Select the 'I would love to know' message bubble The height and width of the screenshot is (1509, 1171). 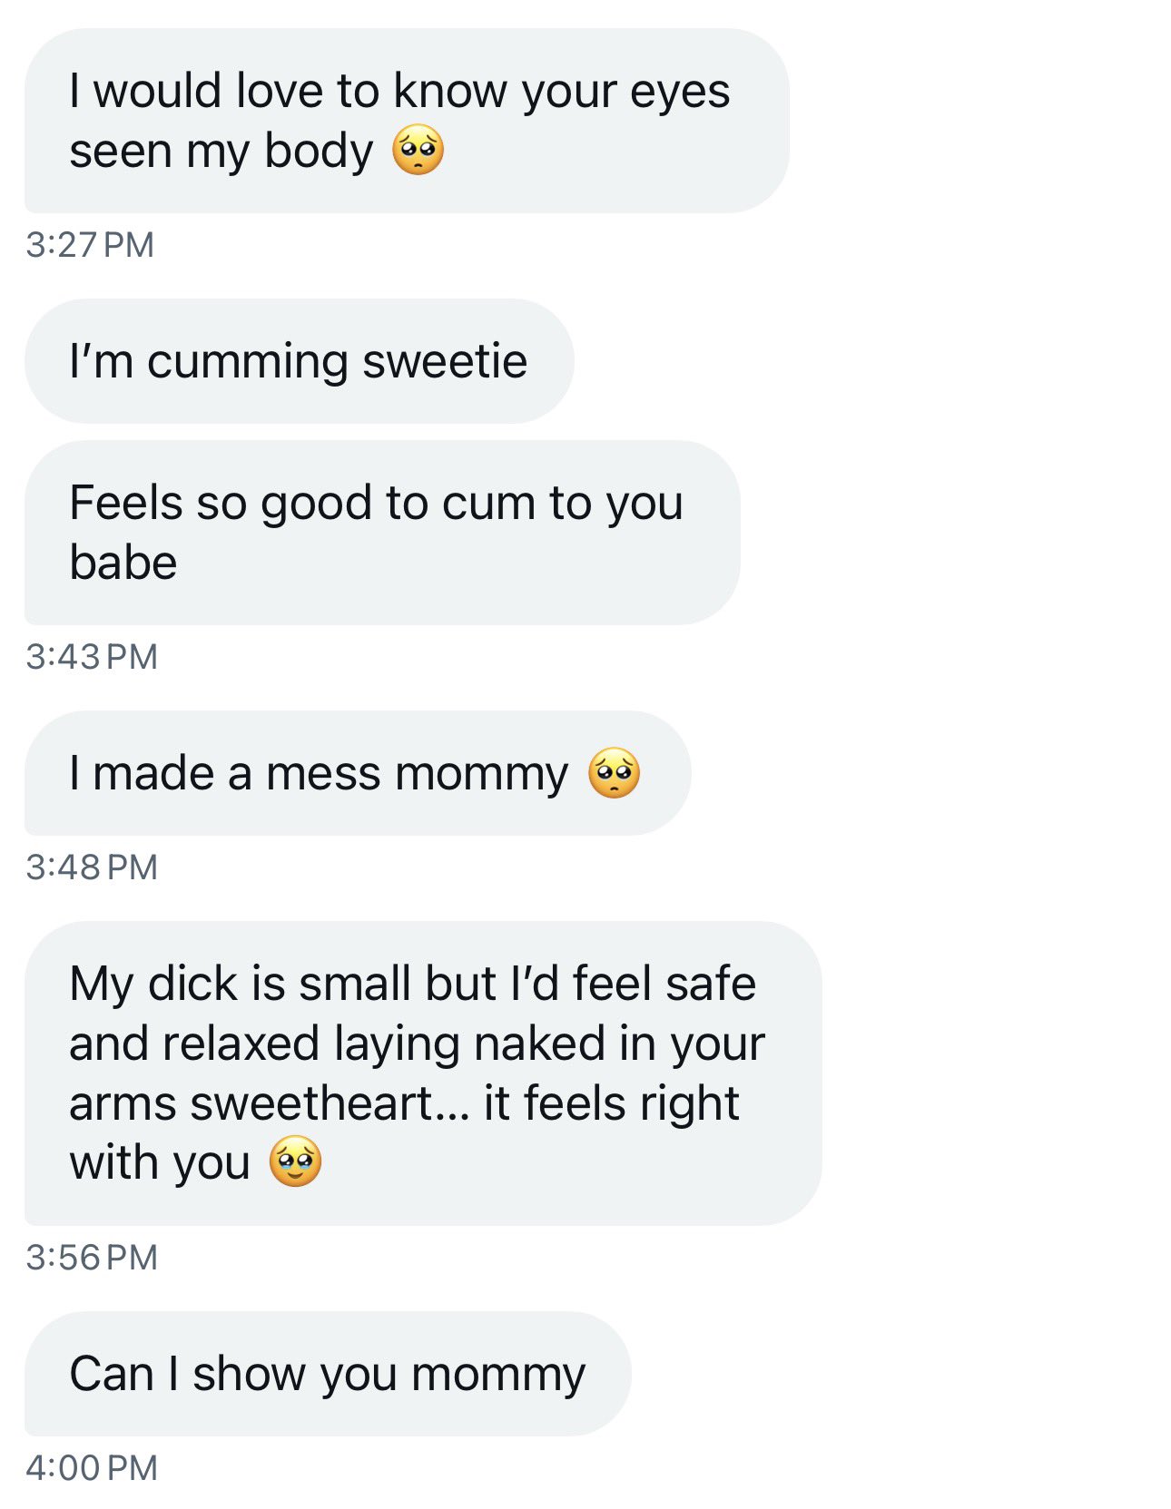(407, 121)
